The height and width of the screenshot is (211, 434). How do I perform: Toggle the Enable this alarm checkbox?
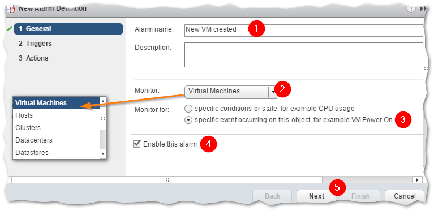(137, 144)
